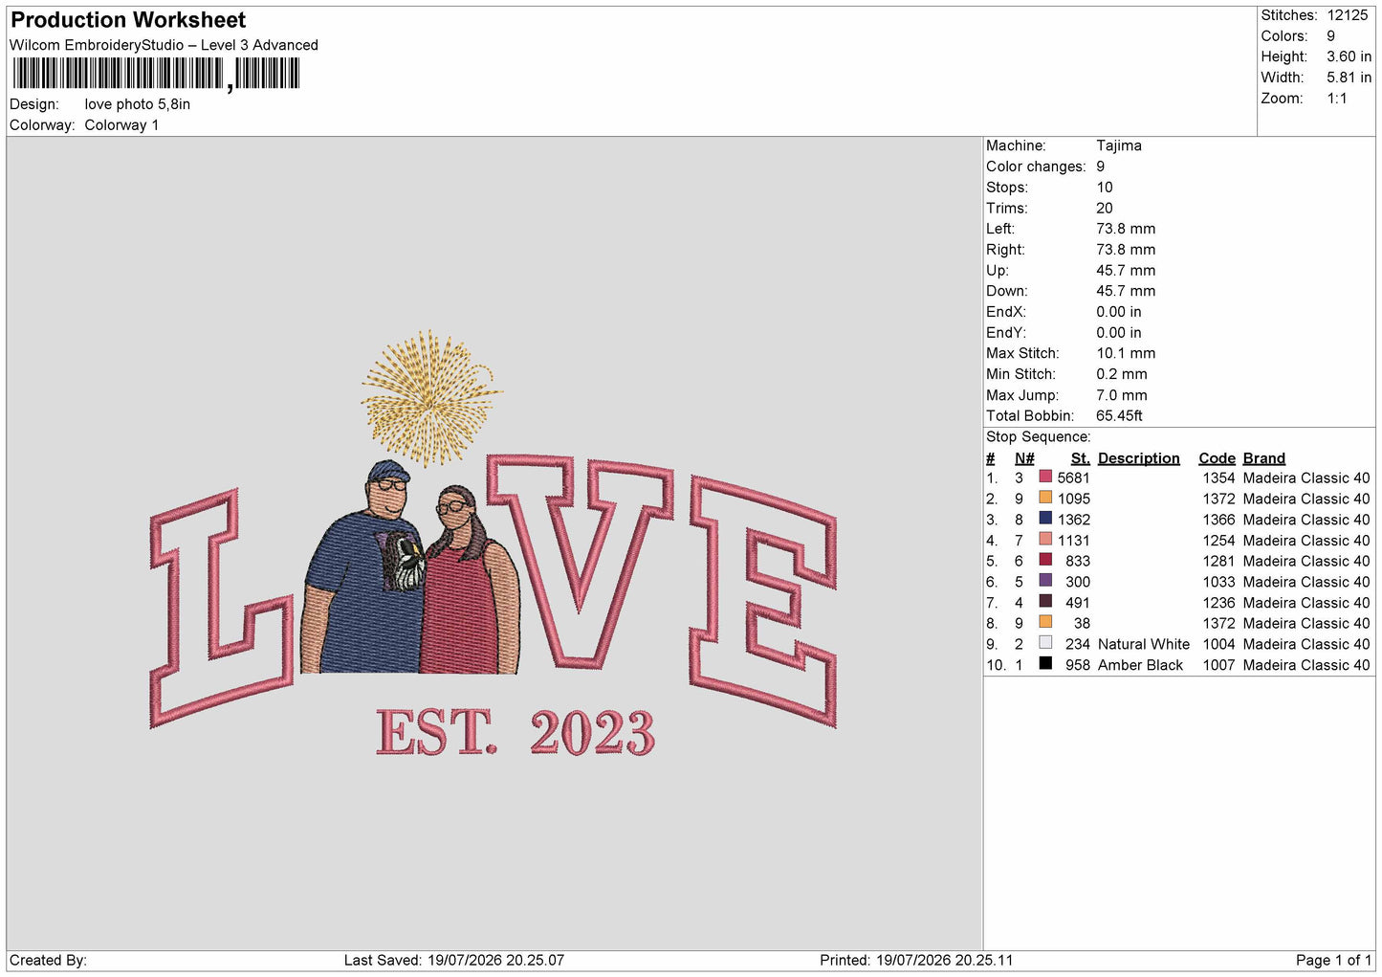Click the design name 'love photo 5,8in'
Screen dimensions: 1382x977
(137, 104)
